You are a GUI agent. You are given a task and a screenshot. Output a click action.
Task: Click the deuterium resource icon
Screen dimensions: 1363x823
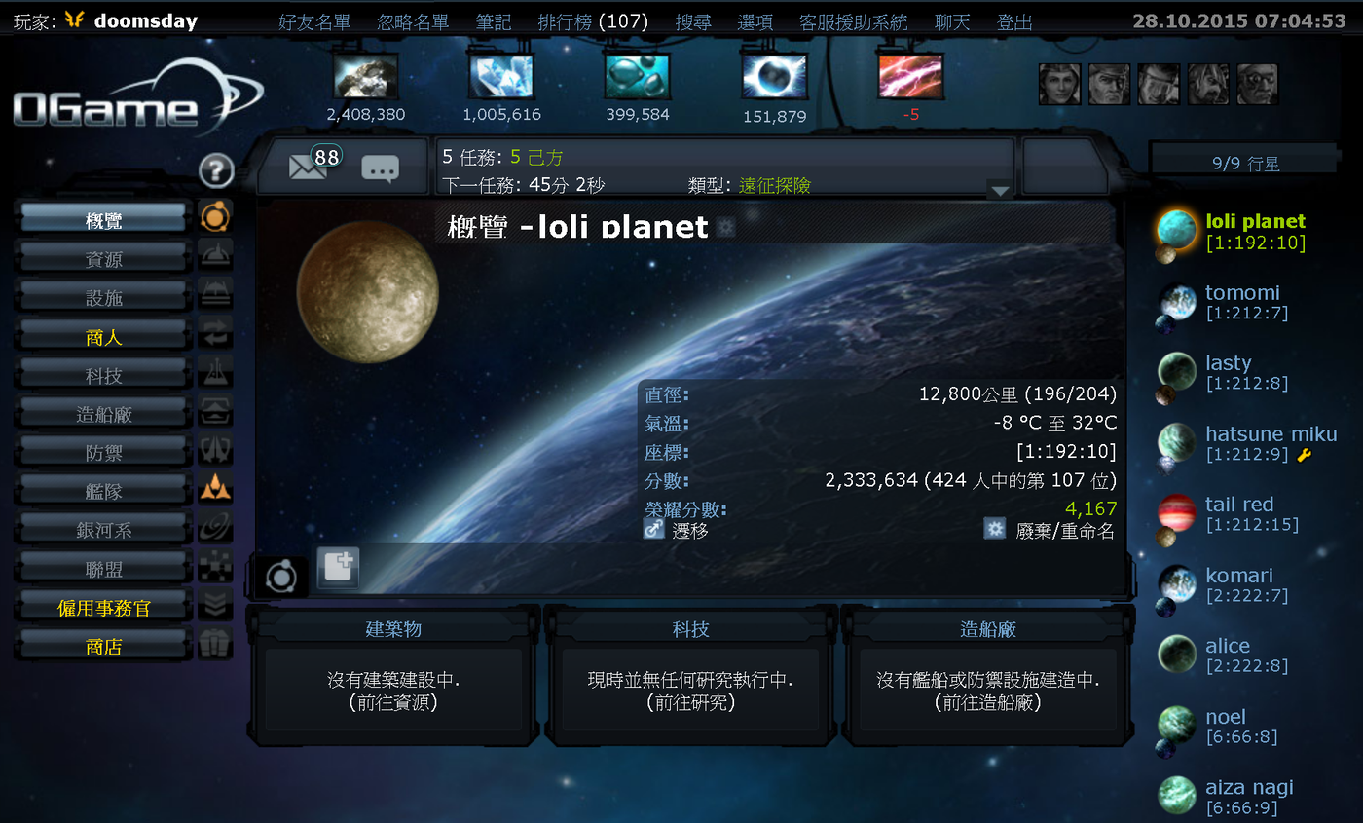[638, 76]
